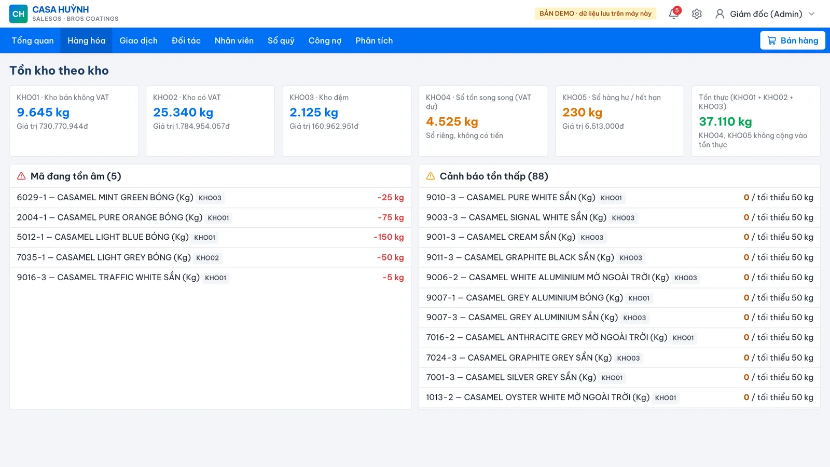Click row 7016-2 CASAMEL ANTHRACITE GREY
The image size is (830, 467).
[x=619, y=338]
